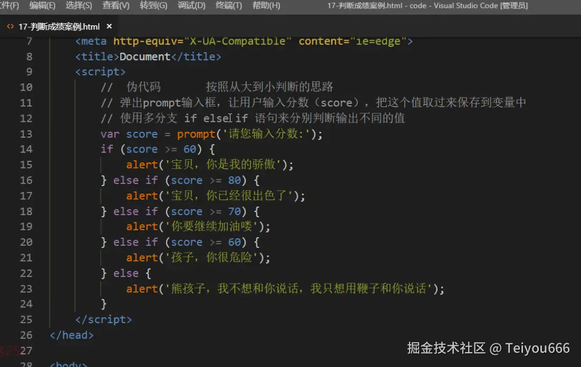Open the 转到(G) menu
The height and width of the screenshot is (367, 581).
tap(153, 6)
